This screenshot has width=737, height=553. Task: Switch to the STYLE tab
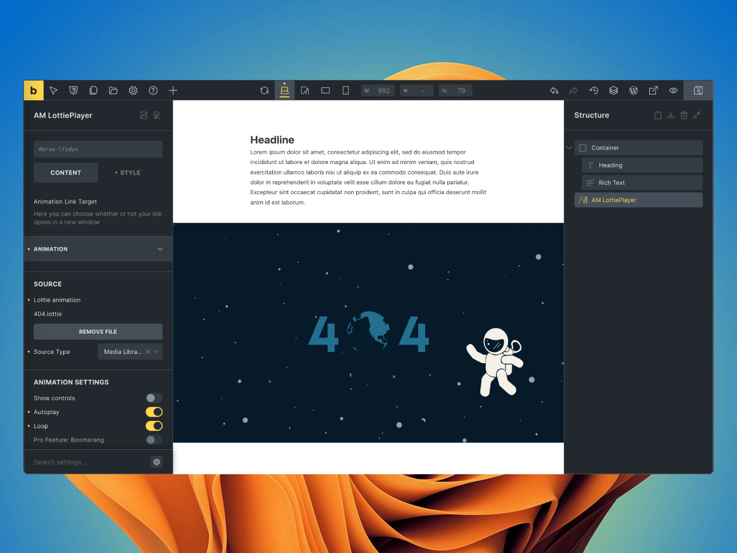[128, 173]
